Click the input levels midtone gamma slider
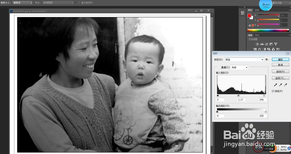 (x=238, y=95)
